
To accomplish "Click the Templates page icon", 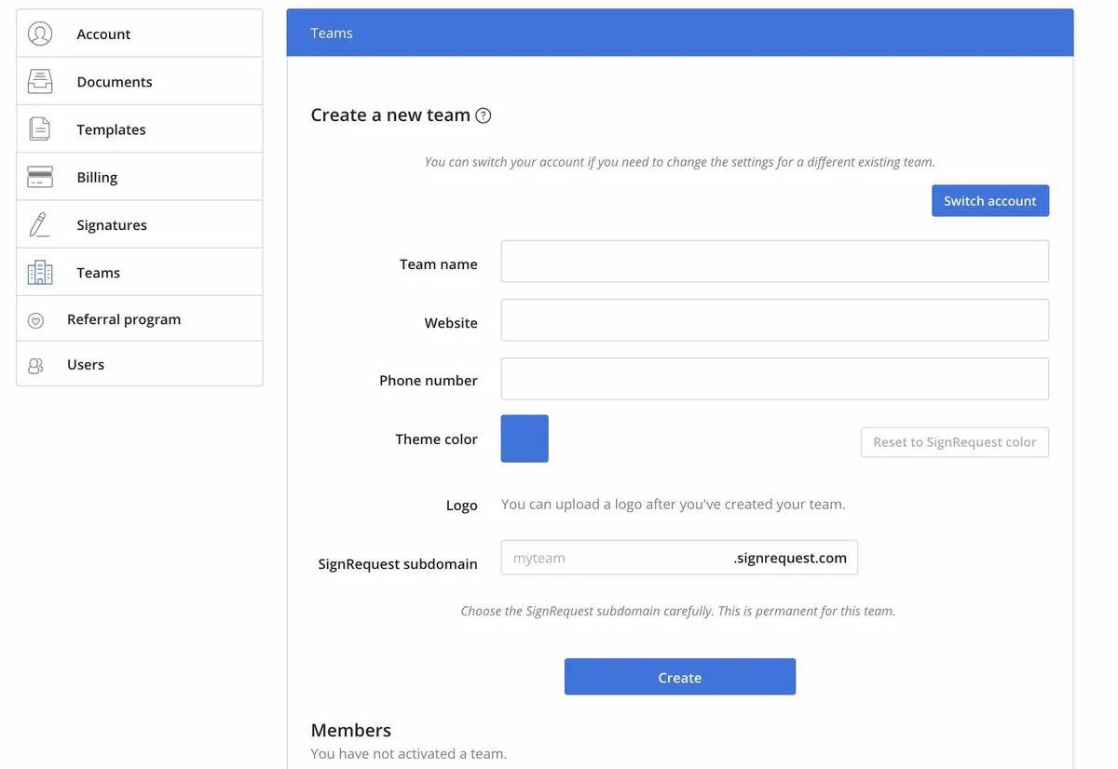I will [x=40, y=129].
